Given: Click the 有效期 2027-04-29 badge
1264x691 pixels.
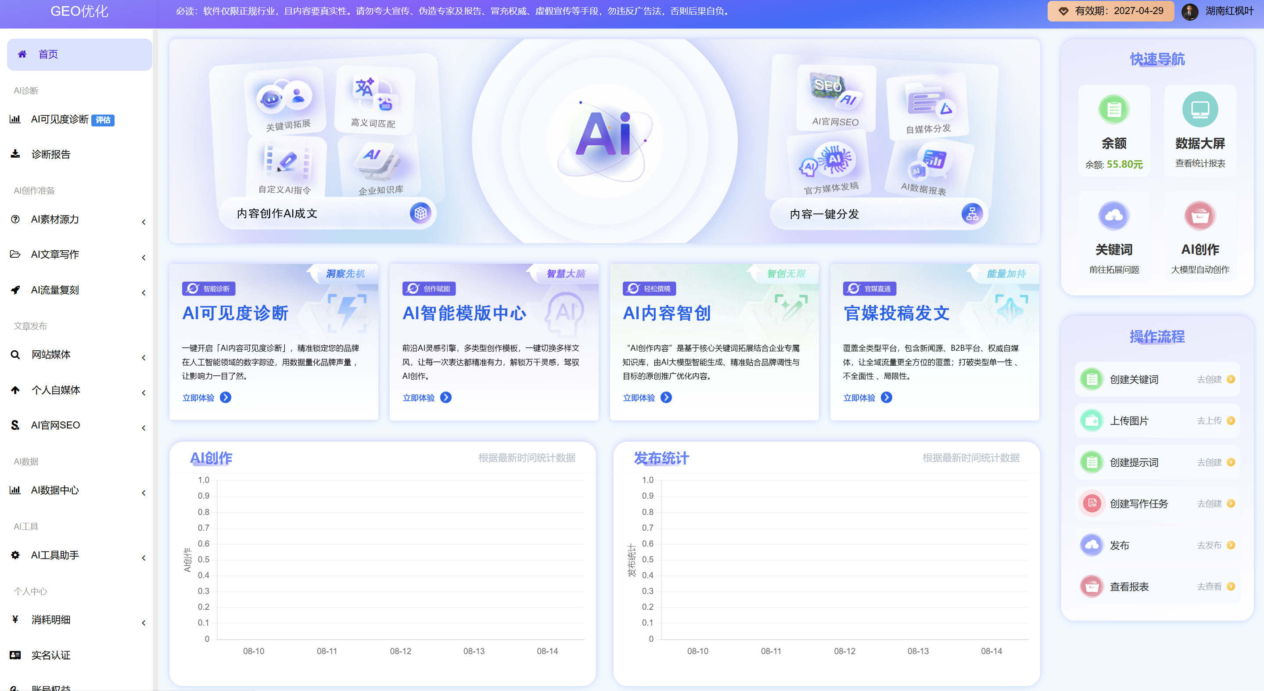Looking at the screenshot, I should pos(1110,11).
